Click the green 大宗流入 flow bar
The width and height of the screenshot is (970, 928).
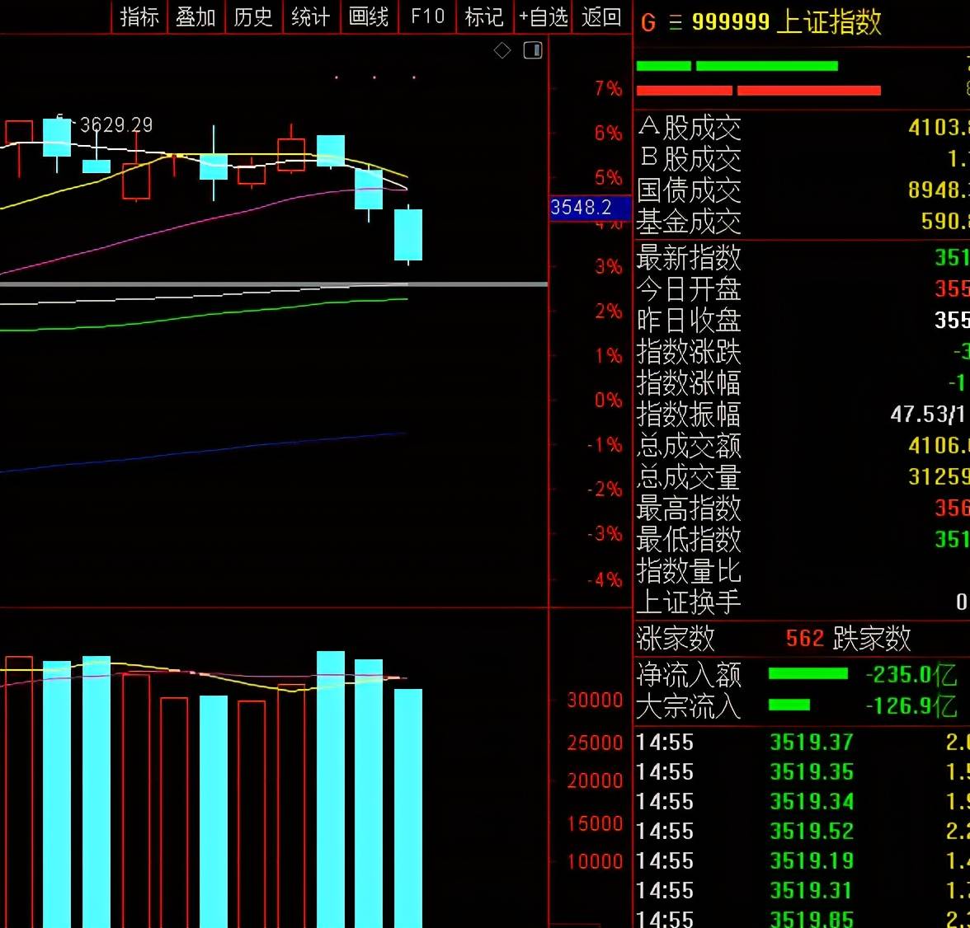(x=789, y=705)
